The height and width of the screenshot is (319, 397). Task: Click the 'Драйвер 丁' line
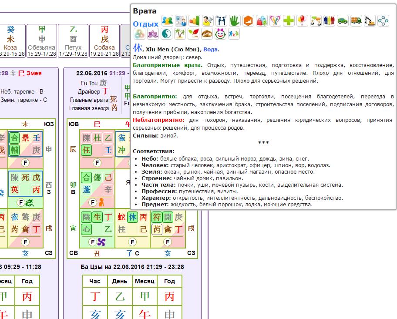point(93,91)
